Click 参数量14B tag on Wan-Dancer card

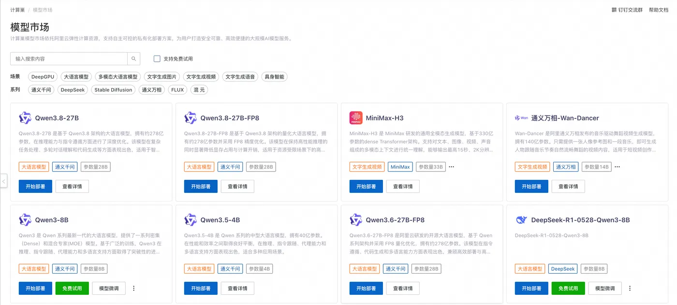coord(596,167)
